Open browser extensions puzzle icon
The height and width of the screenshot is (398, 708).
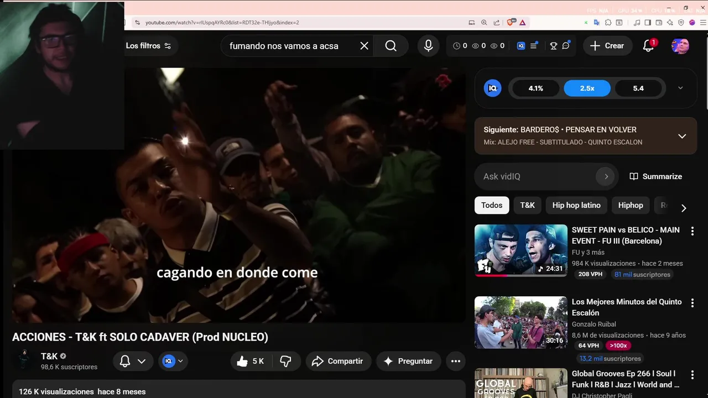tap(608, 23)
